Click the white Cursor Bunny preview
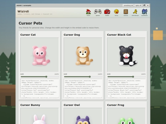Image resolution: width=166 pixels, height=124 pixels. 39,116
